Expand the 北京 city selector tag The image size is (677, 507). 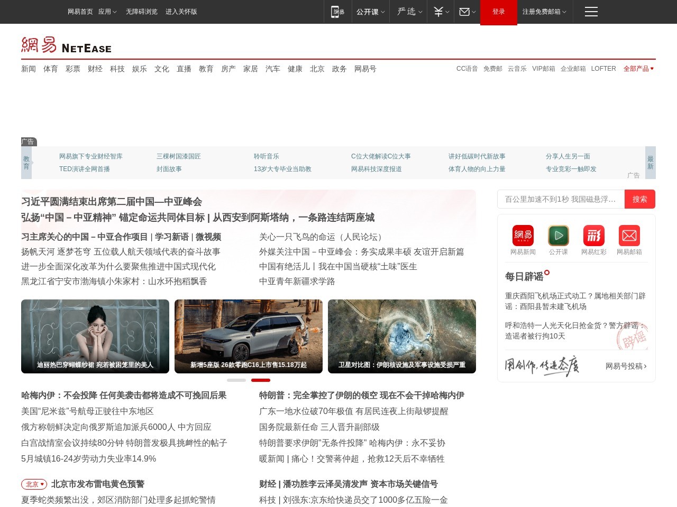click(34, 484)
